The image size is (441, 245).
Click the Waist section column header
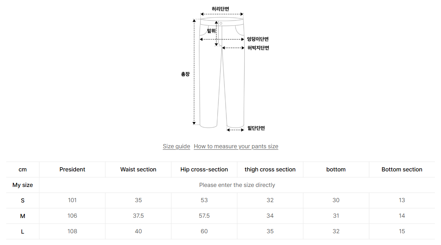click(138, 169)
